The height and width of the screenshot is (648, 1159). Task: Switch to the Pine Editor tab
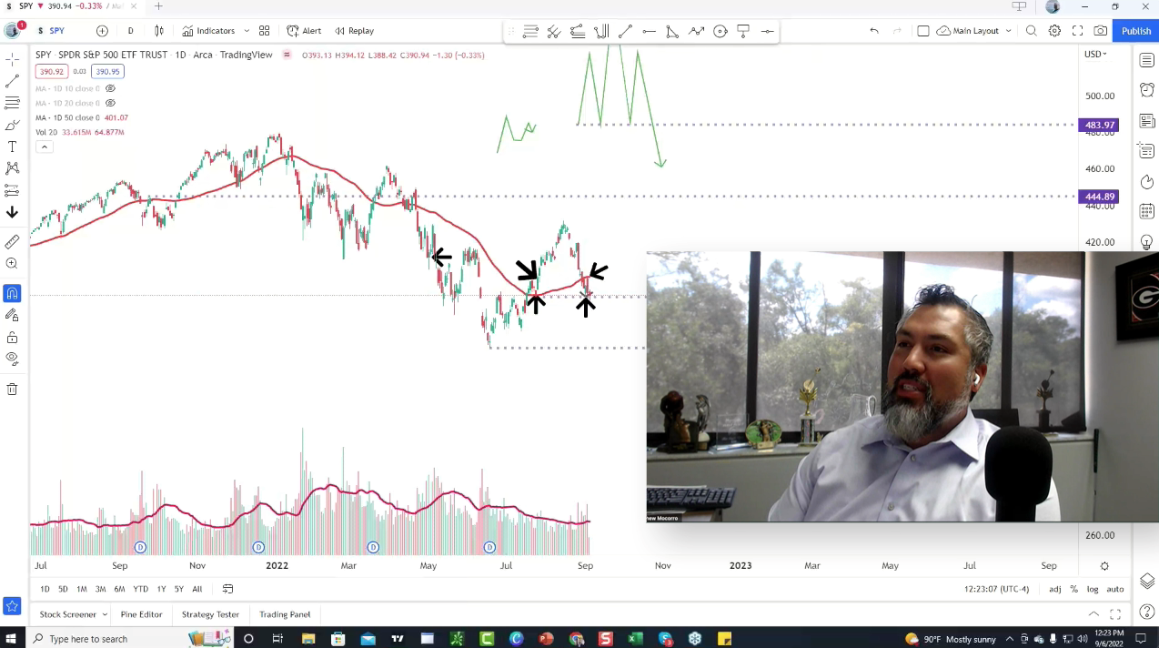point(141,614)
